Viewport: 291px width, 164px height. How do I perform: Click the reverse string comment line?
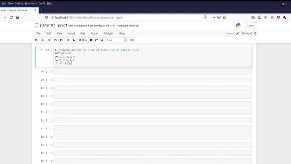(97, 50)
